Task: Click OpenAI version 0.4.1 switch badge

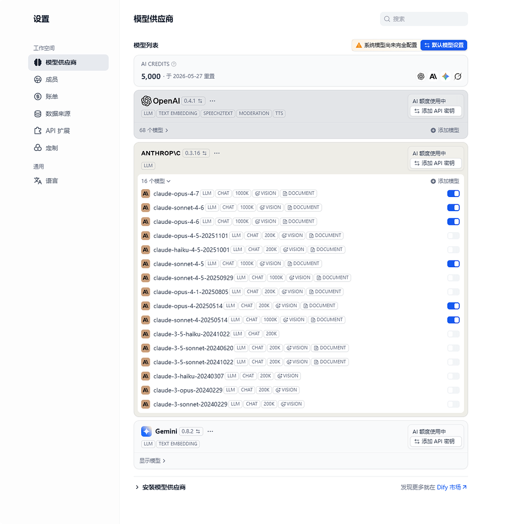Action: [193, 101]
